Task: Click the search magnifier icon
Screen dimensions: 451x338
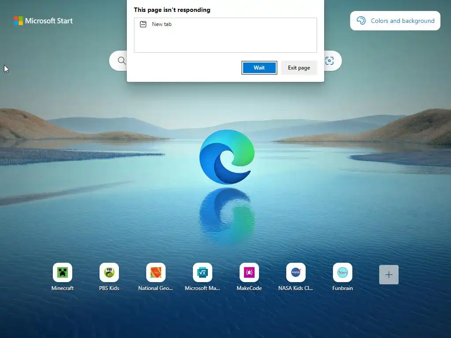Action: point(122,61)
